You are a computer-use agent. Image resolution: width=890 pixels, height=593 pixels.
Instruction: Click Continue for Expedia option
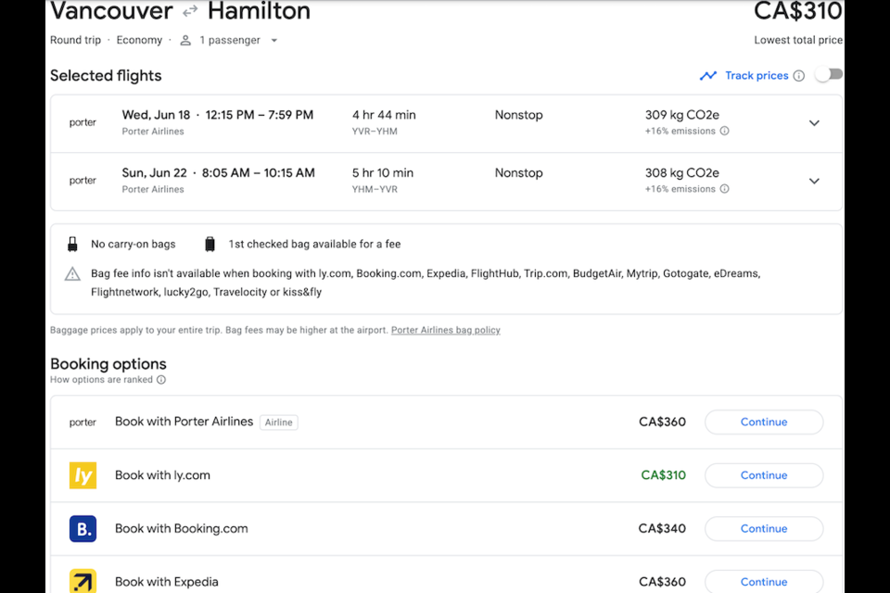(763, 582)
